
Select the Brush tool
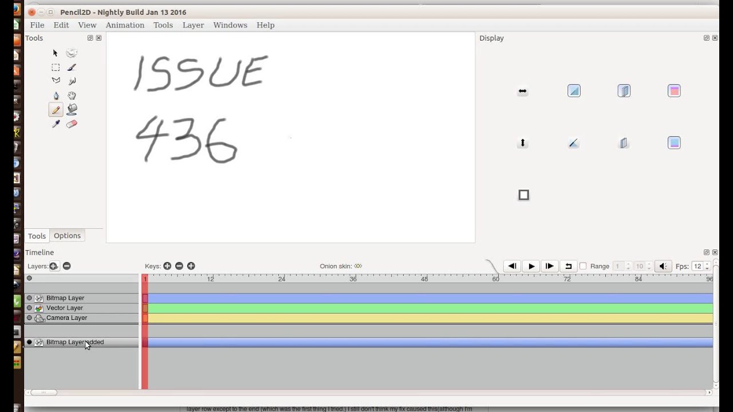tap(72, 68)
